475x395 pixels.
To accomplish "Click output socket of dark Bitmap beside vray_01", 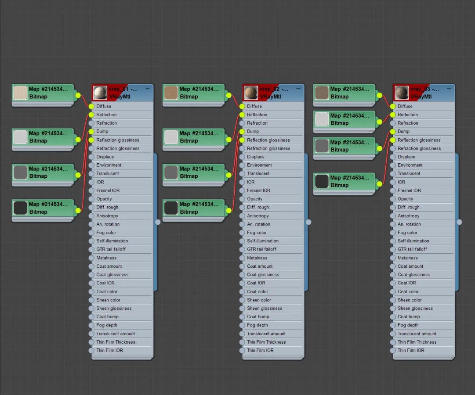I will 78,210.
